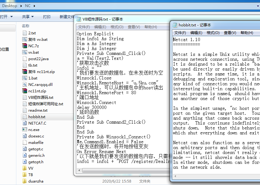Open 编辑(E) menu in VB短炸源码 Notepad
260x185 pixels.
pyautogui.click(x=100, y=27)
